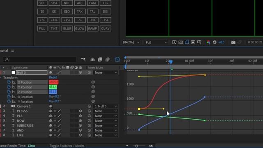Toggle the Y Position stopwatch
Viewport: 263px width, 148px height.
pos(9,87)
